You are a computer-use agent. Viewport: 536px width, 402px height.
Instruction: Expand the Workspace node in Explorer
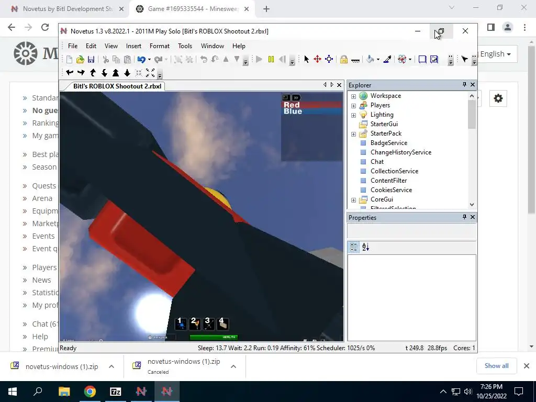(353, 96)
